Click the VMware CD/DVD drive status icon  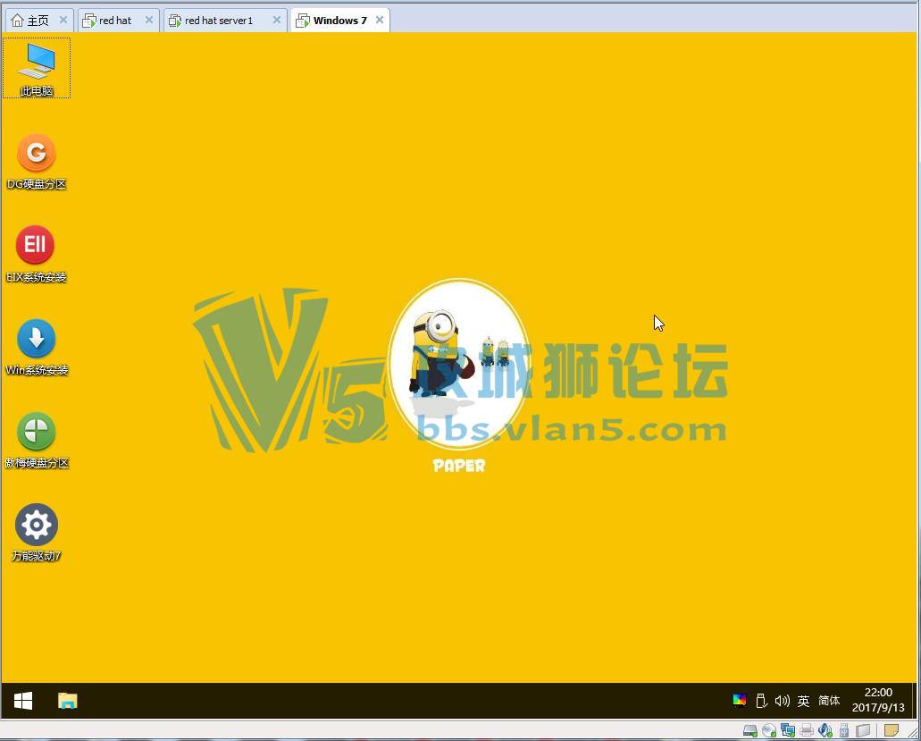pyautogui.click(x=769, y=730)
